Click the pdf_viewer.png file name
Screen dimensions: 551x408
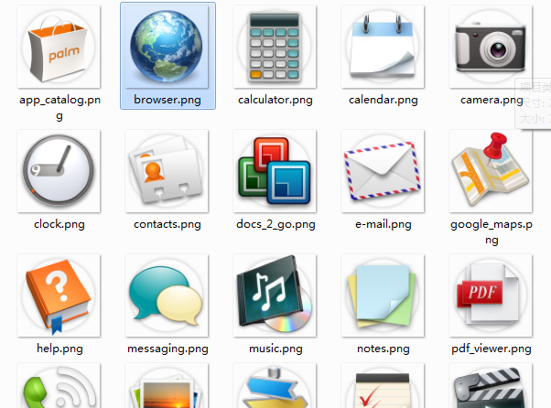[x=492, y=349]
